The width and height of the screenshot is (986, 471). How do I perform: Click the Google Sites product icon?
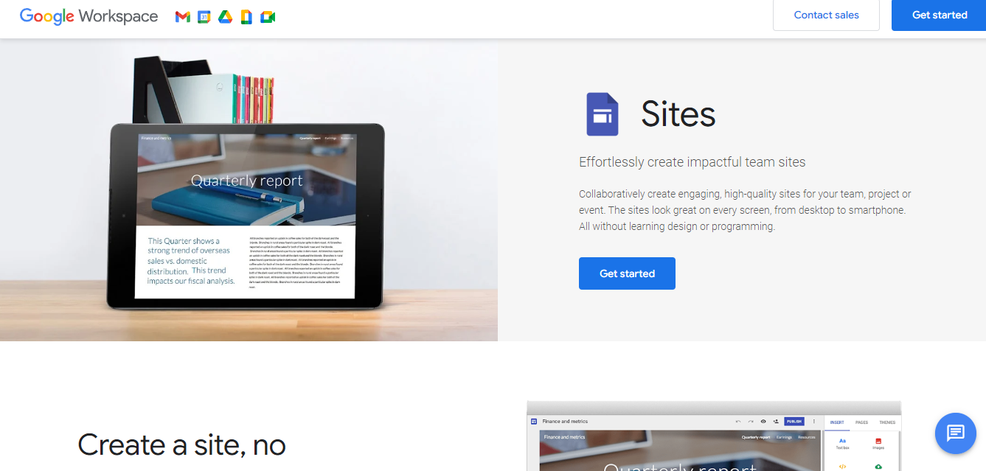603,114
